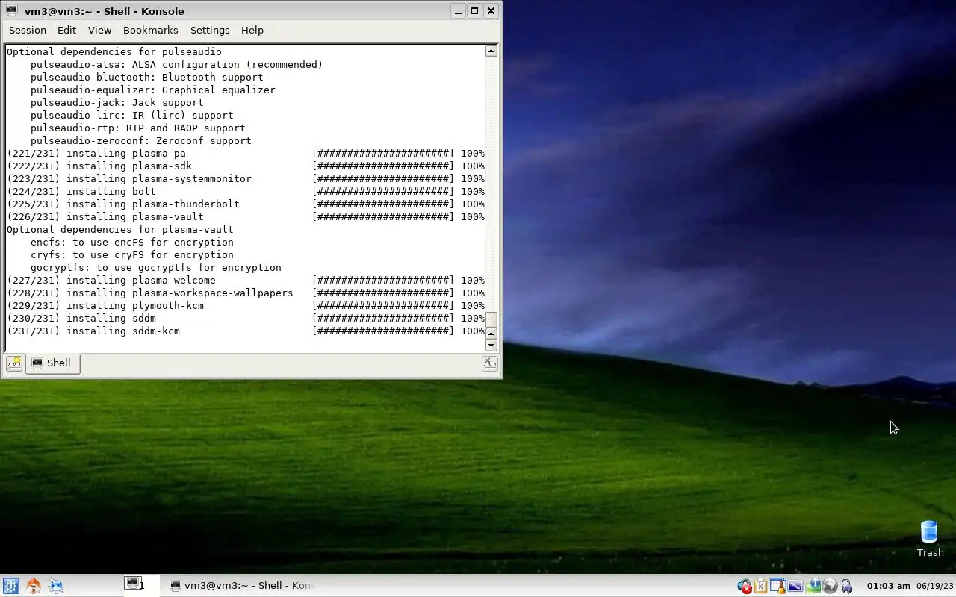This screenshot has width=956, height=597.
Task: Launch the Konqueror browser icon in panel
Action: (55, 586)
